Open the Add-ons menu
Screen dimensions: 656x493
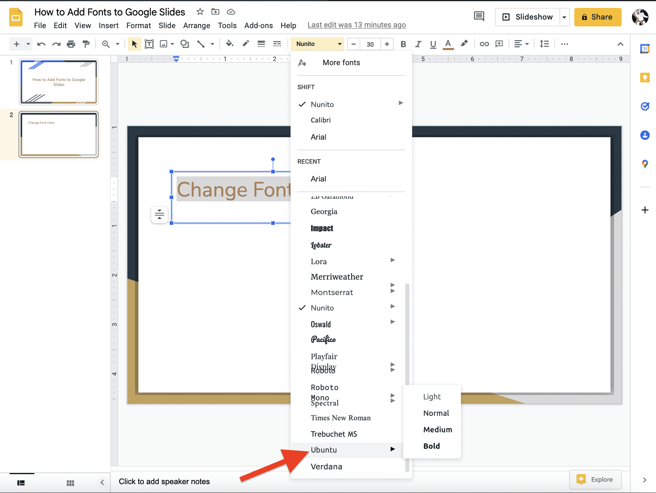pos(258,25)
